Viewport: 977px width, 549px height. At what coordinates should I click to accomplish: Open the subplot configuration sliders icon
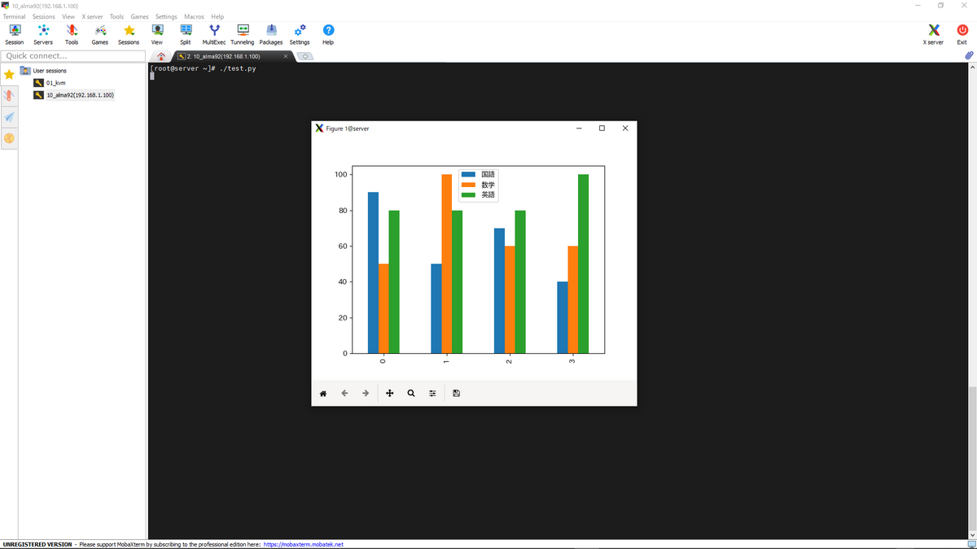click(x=432, y=393)
